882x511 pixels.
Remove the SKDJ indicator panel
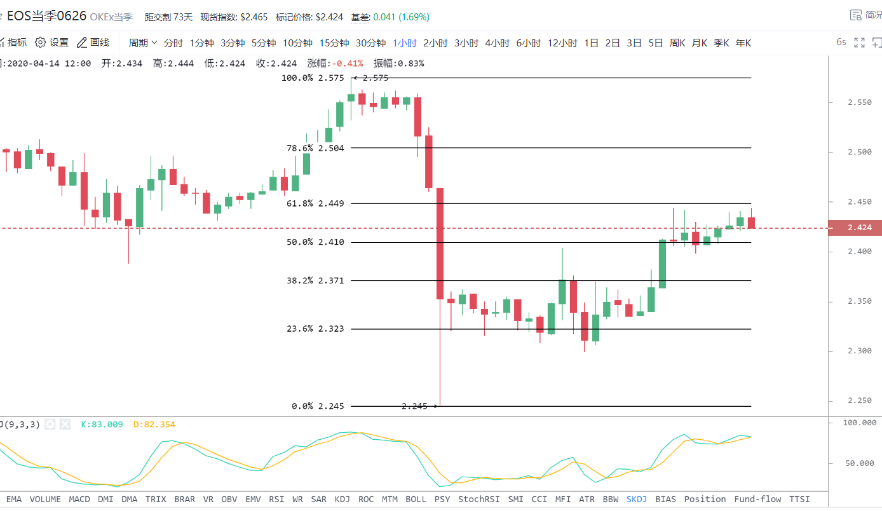click(65, 424)
